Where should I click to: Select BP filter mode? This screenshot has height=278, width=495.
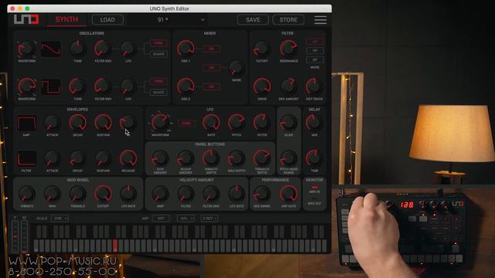[x=315, y=60]
